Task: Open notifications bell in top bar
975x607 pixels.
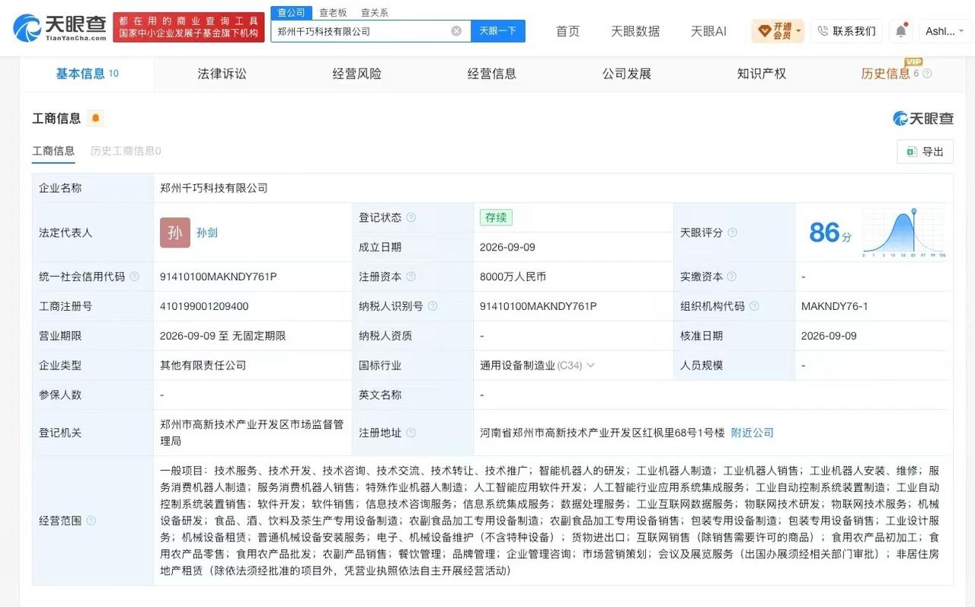Action: [x=900, y=31]
